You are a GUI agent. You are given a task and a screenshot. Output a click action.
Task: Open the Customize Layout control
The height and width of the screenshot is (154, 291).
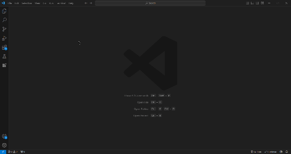tap(262, 3)
